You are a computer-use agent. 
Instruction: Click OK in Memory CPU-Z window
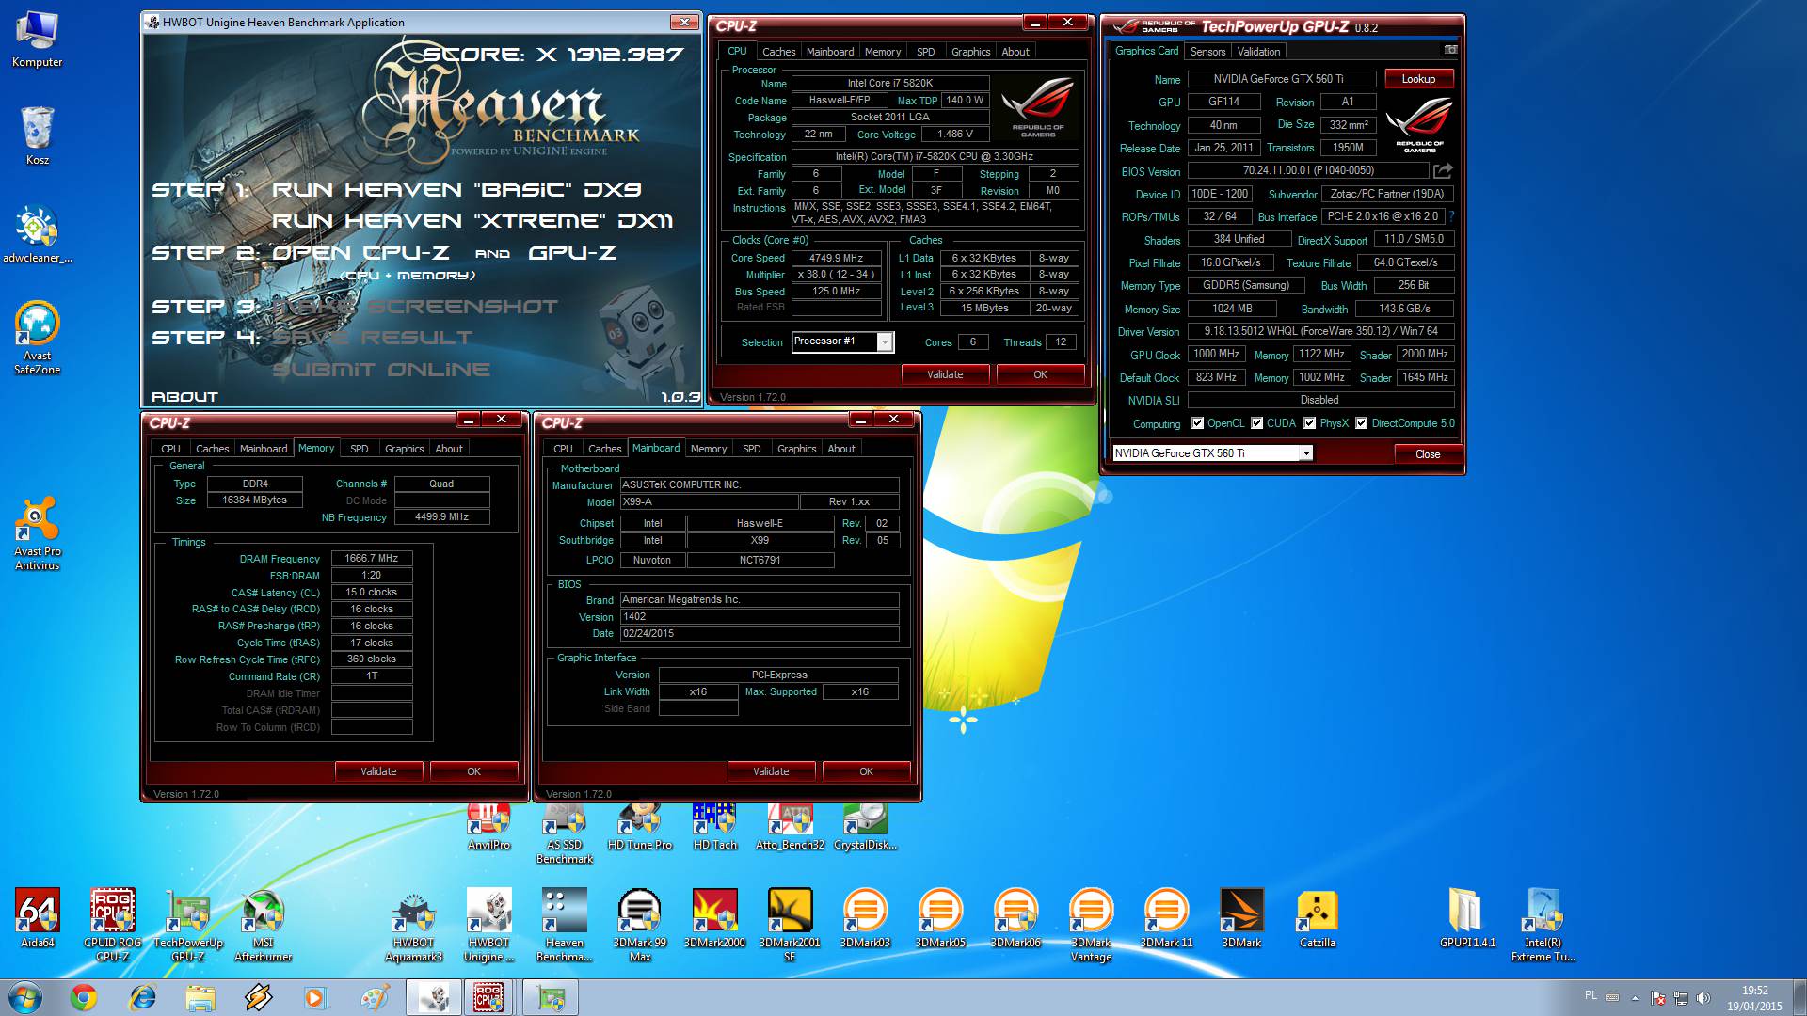[473, 771]
